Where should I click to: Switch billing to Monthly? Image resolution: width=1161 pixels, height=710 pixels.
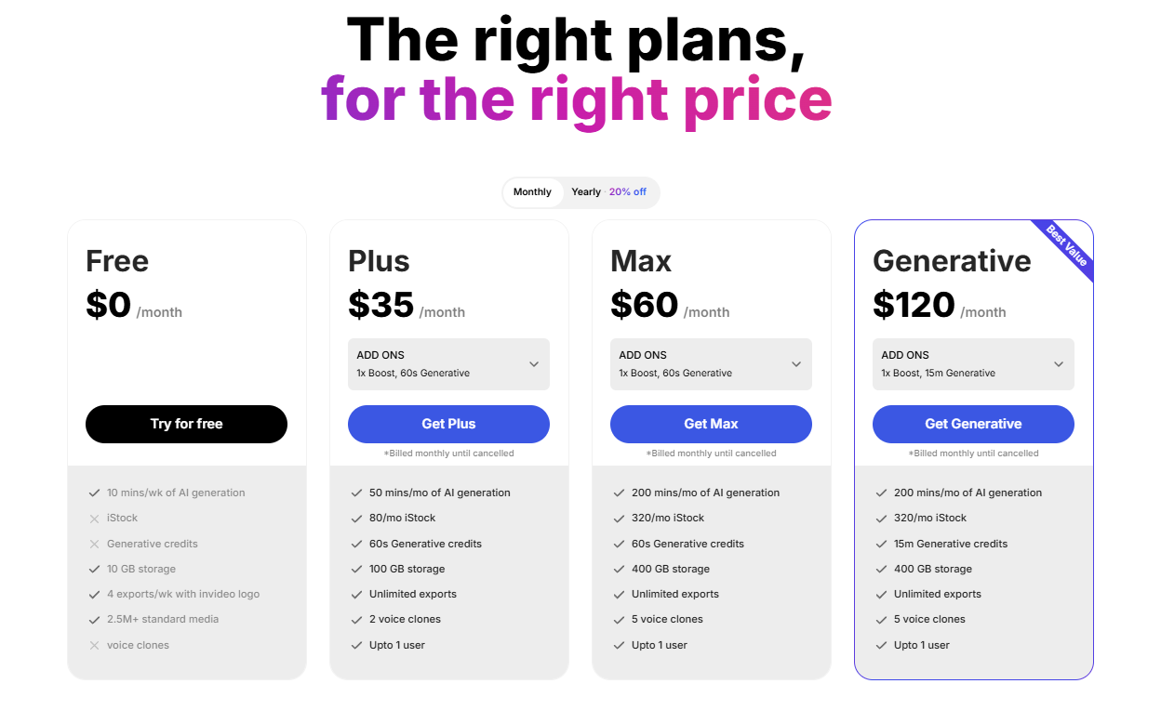click(x=532, y=192)
